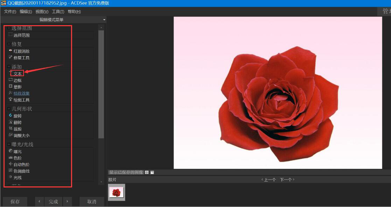Viewport: 391px width, 207px height.
Task: Collapse the 修复 section
Action: pyautogui.click(x=9, y=44)
